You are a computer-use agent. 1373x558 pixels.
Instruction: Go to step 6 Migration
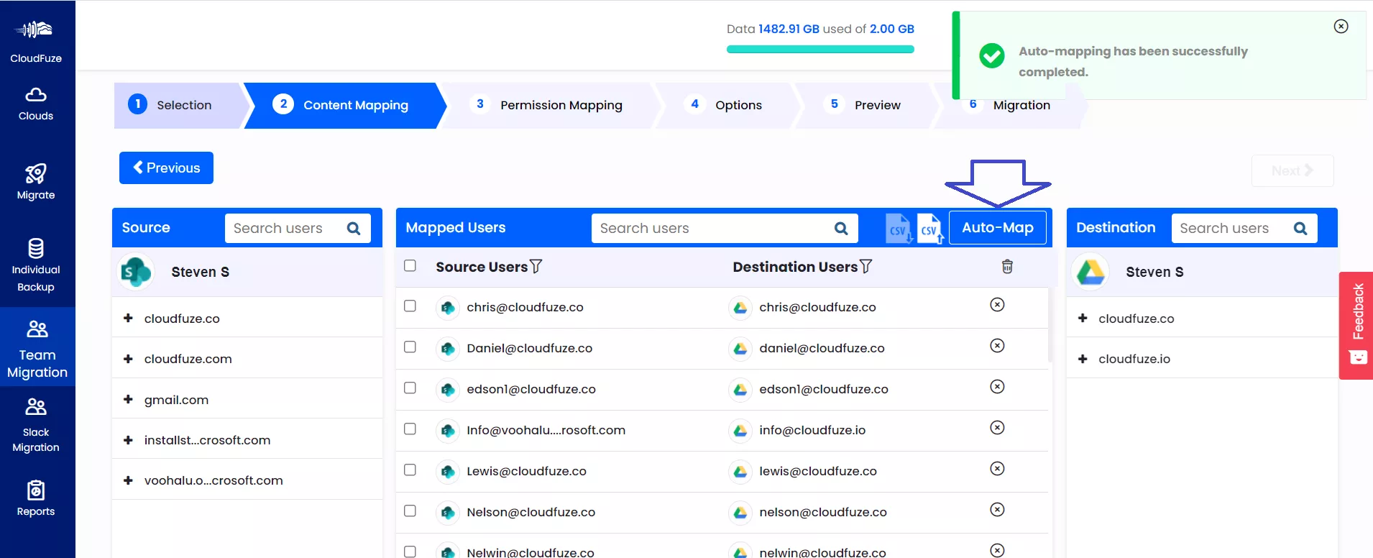click(x=1011, y=105)
